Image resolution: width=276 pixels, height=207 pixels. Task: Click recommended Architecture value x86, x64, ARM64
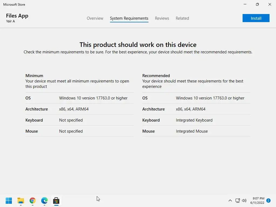click(191, 109)
